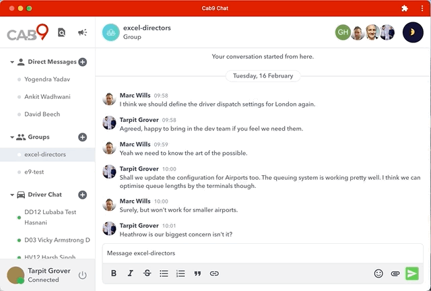The image size is (431, 291).
Task: Click the power disconnect icon
Action: [82, 275]
